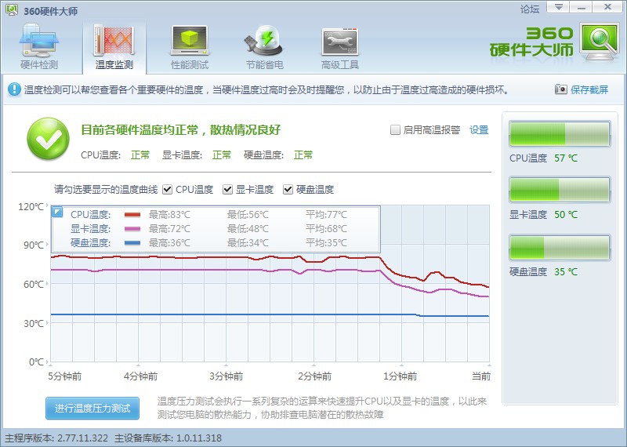Image resolution: width=627 pixels, height=447 pixels.
Task: Click the 显卡 平均:68℃ value
Action: click(326, 229)
